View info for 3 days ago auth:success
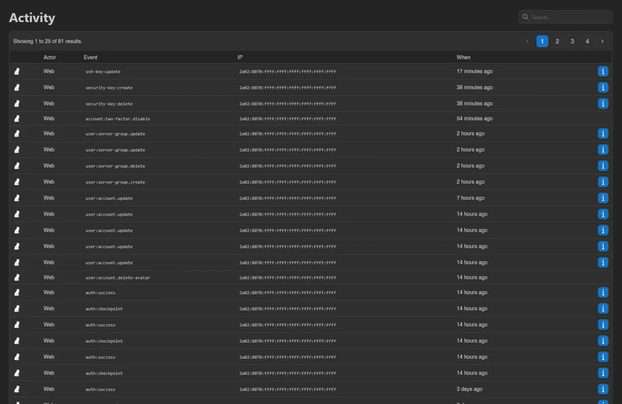Viewport: 622px width, 404px height. click(x=603, y=389)
